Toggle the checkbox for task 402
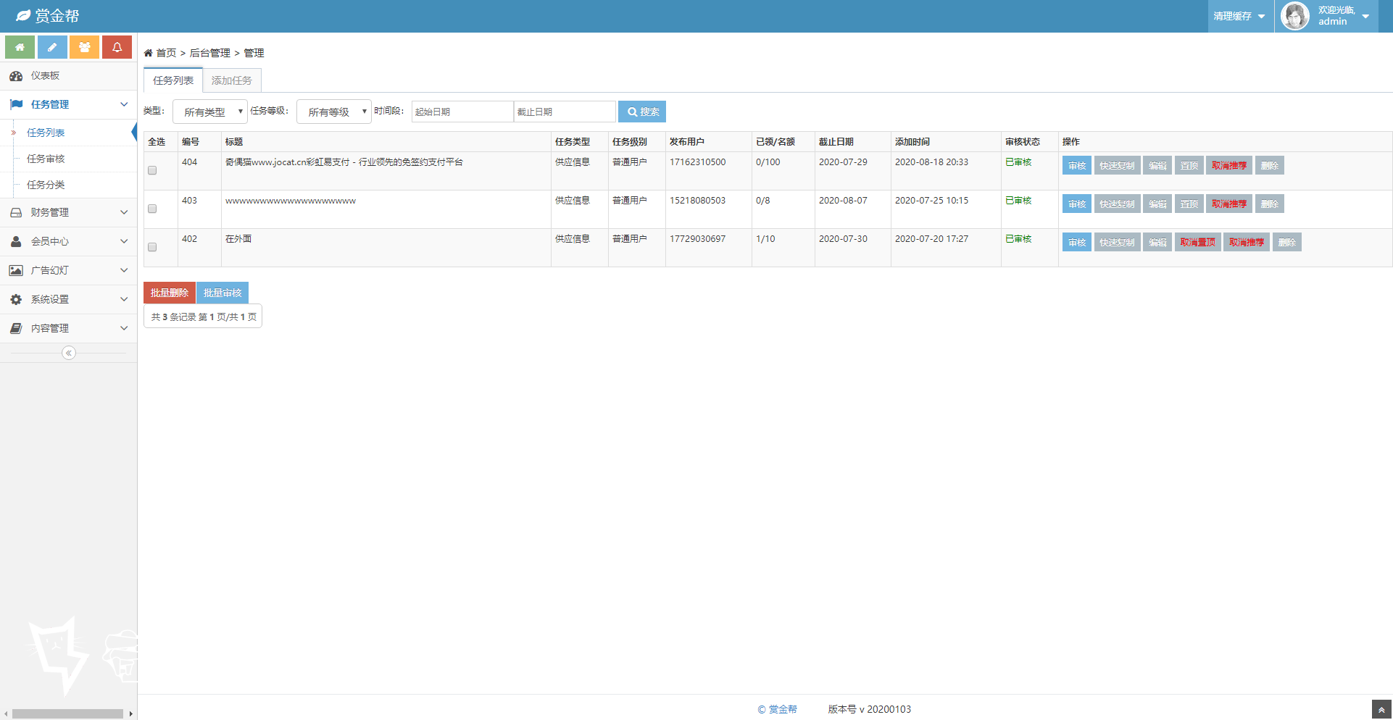Screen dimensions: 1393x720 [x=152, y=248]
